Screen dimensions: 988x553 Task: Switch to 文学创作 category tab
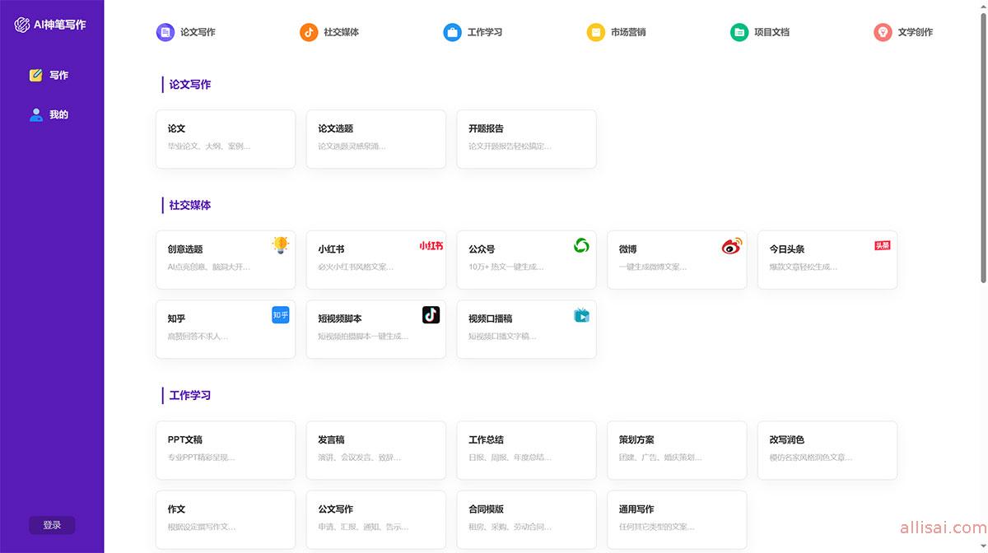pos(915,32)
